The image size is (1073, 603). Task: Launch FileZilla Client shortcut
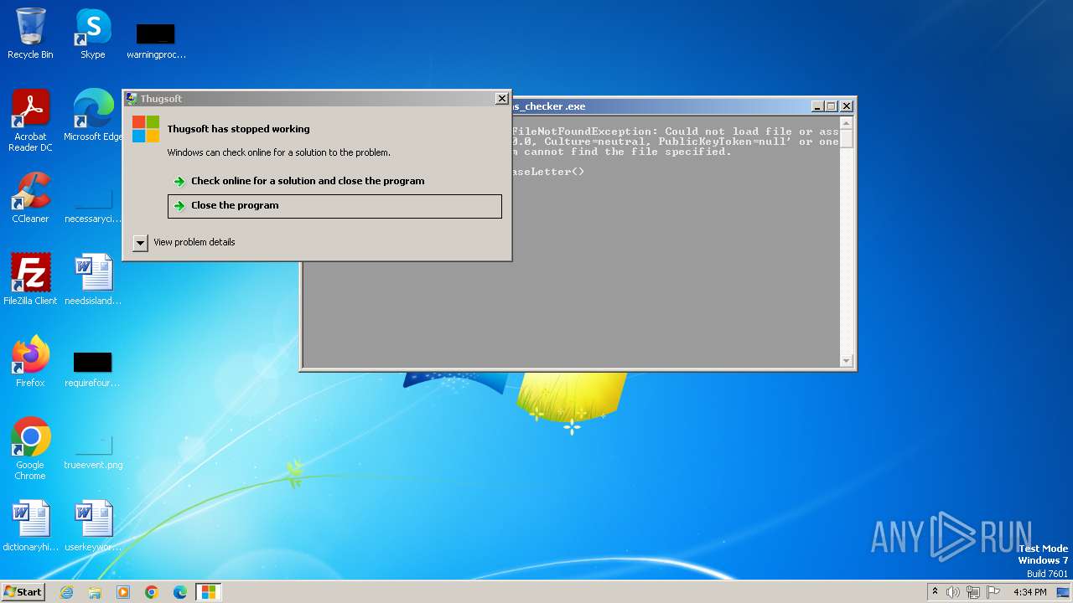pos(30,280)
